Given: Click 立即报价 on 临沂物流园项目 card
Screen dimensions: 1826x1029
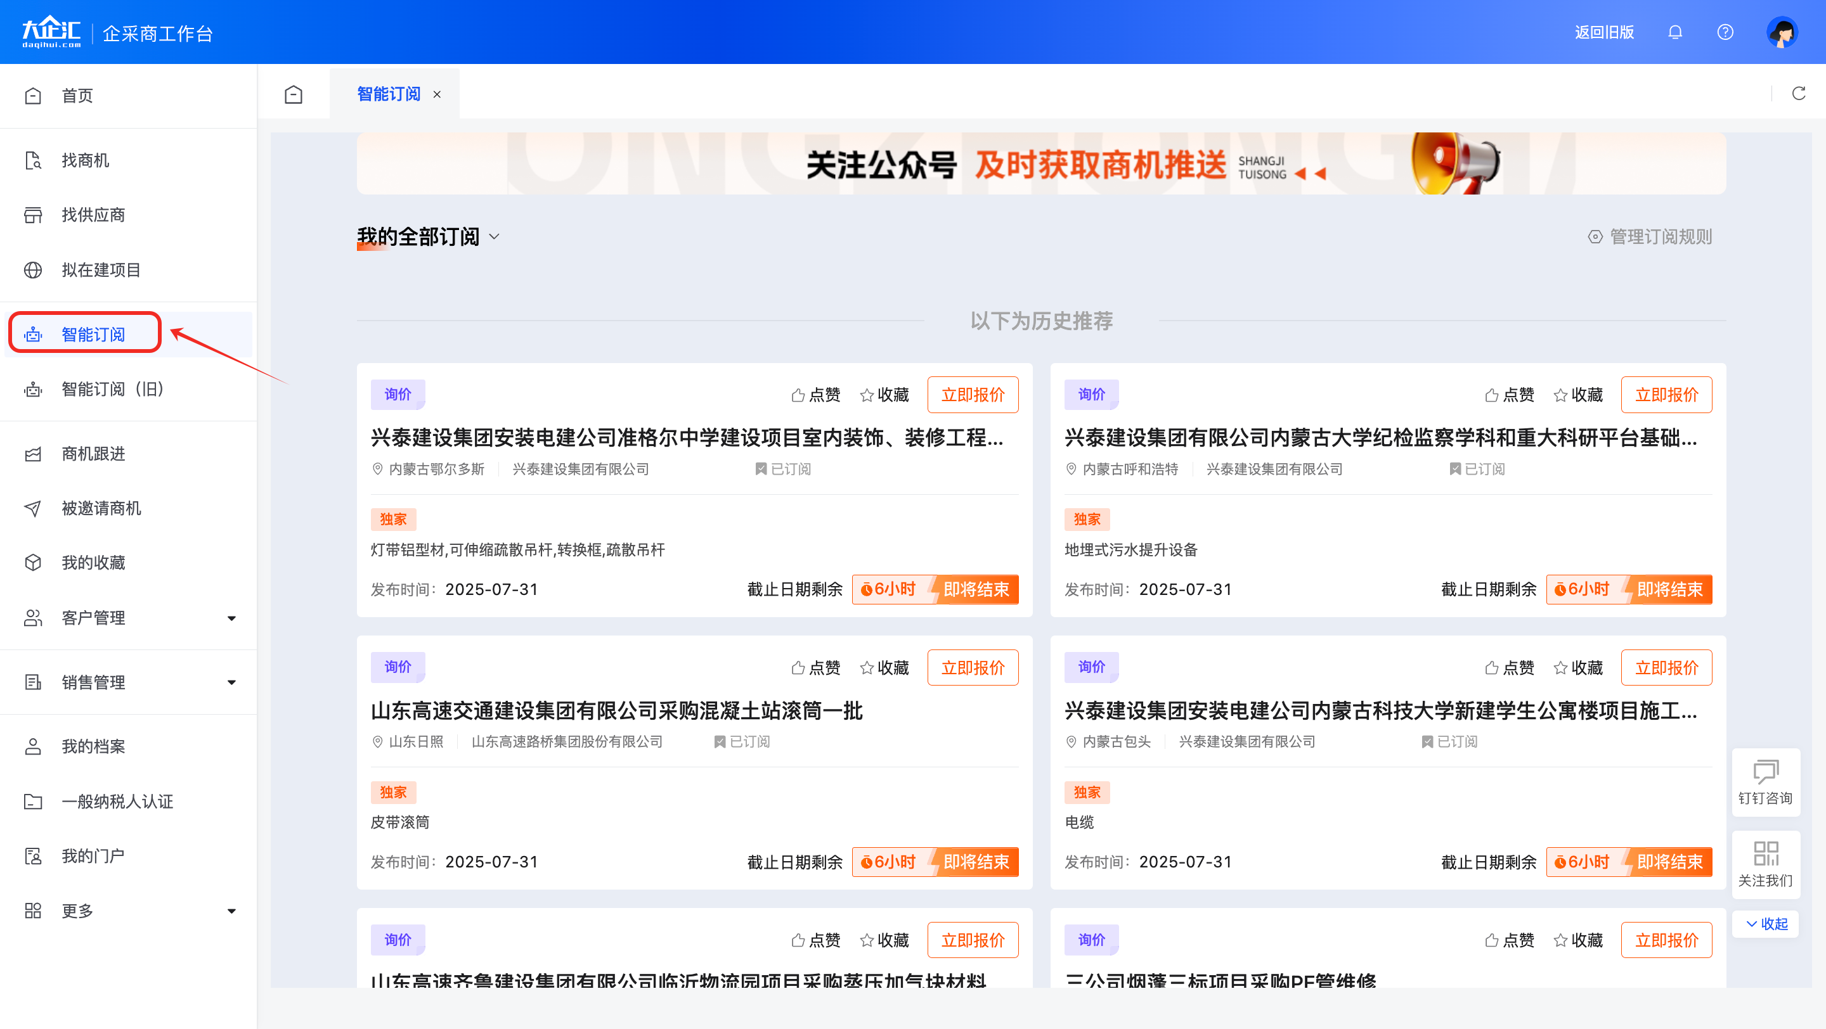Looking at the screenshot, I should pos(973,940).
